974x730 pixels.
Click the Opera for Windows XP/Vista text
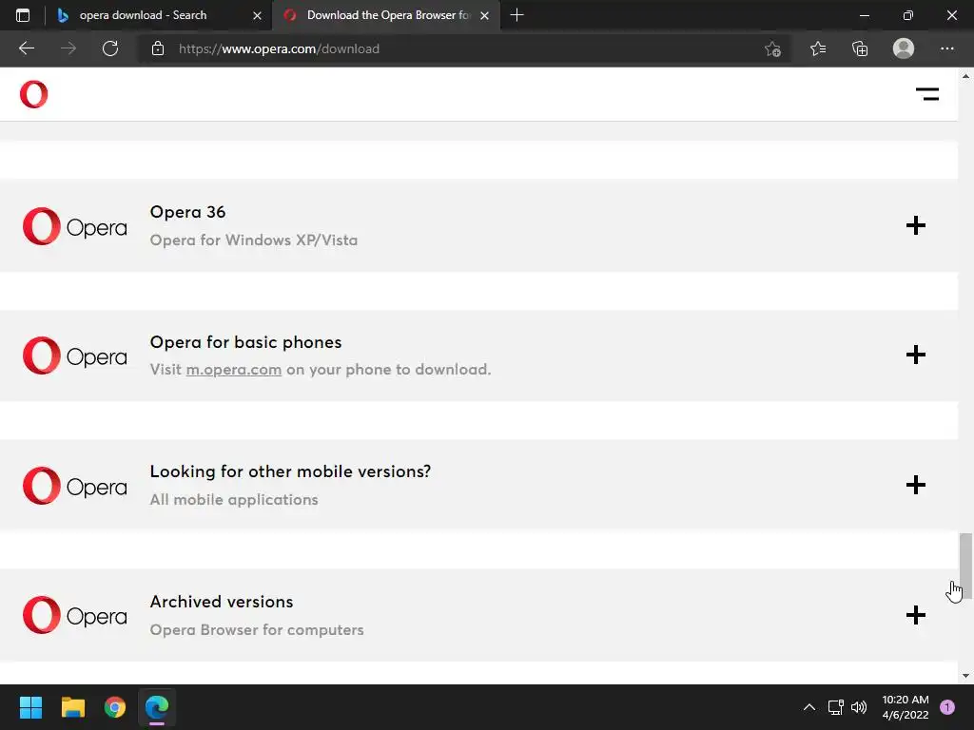253,240
